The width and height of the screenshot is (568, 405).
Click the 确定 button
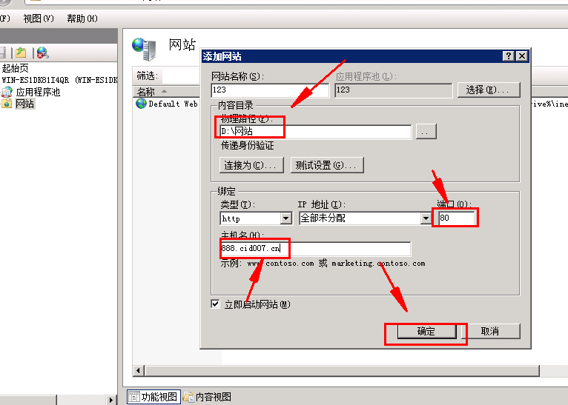point(426,331)
